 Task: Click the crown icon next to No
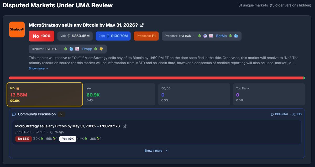click(x=18, y=88)
